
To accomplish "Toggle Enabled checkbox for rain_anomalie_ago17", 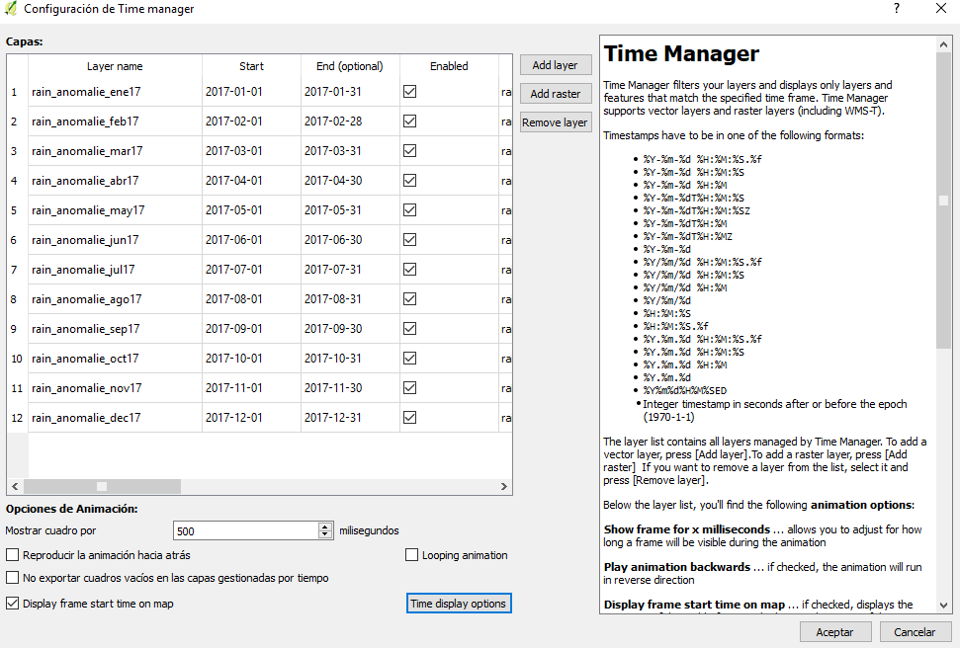I will [410, 299].
